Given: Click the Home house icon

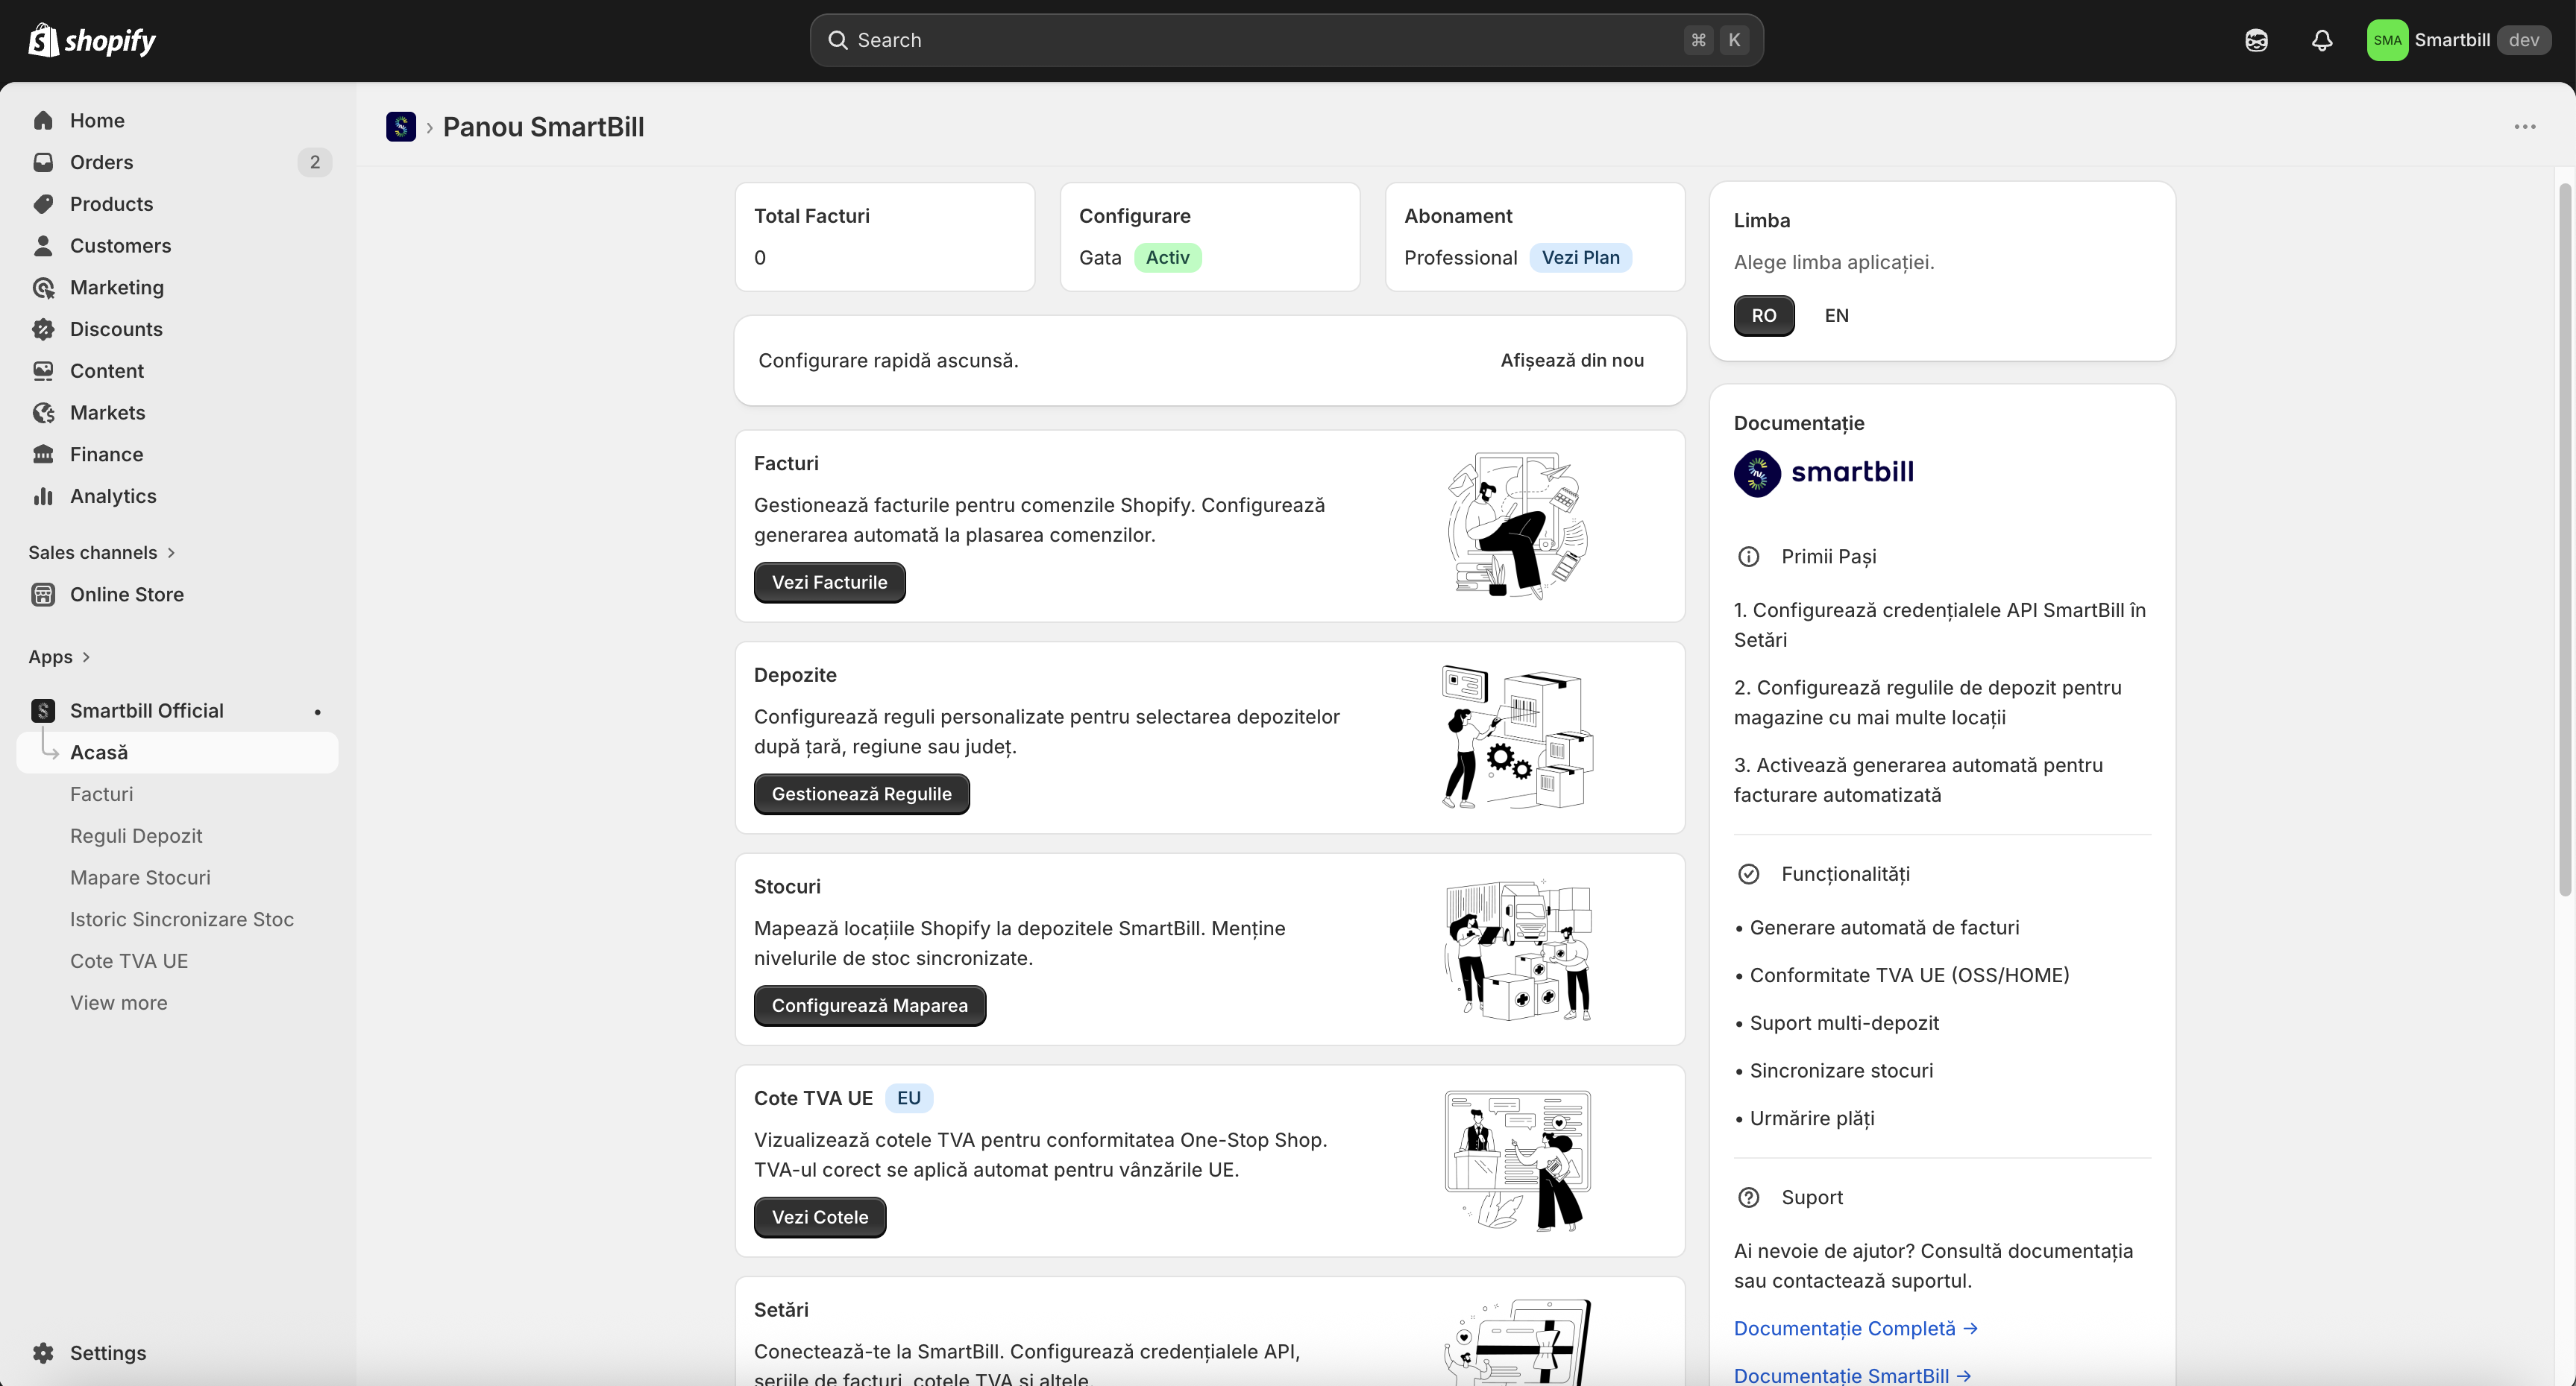Looking at the screenshot, I should (43, 121).
